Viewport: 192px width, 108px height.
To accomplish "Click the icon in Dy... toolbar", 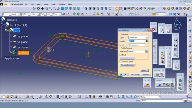I will click(147, 84).
